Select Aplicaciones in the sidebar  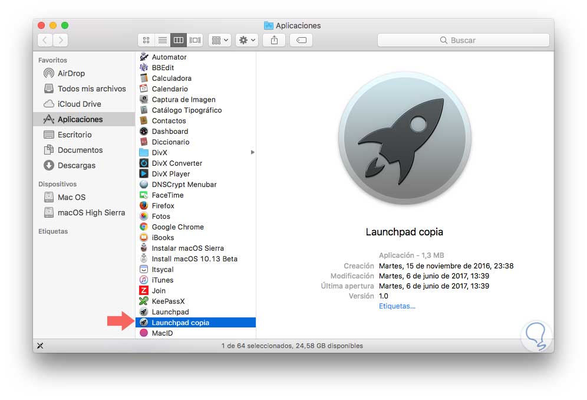[x=84, y=119]
